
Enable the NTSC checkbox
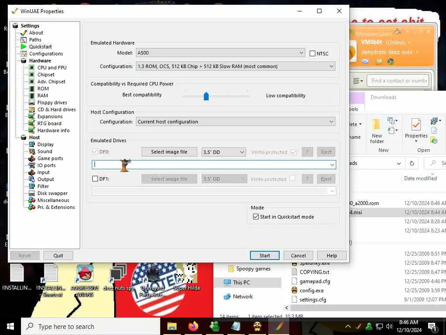tap(312, 54)
